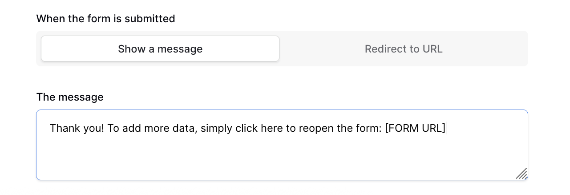Select the "Show a message" option
570x195 pixels.
pyautogui.click(x=160, y=49)
